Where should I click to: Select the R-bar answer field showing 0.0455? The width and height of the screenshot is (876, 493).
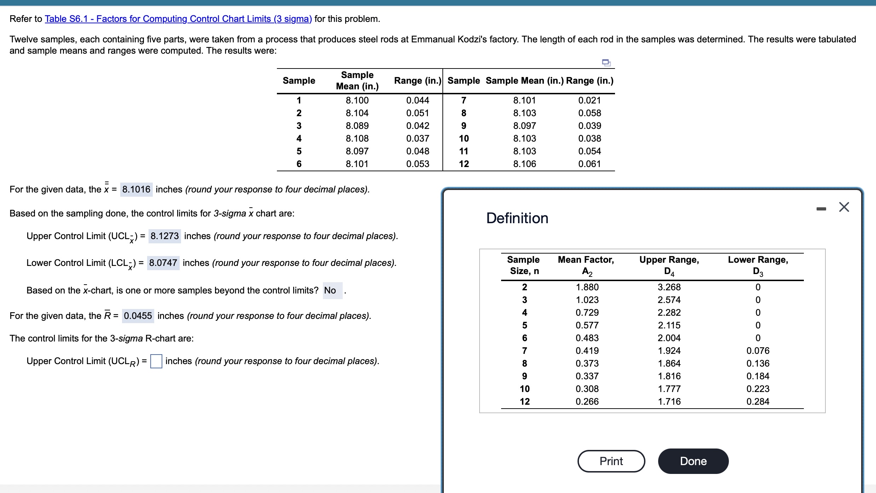click(x=138, y=316)
